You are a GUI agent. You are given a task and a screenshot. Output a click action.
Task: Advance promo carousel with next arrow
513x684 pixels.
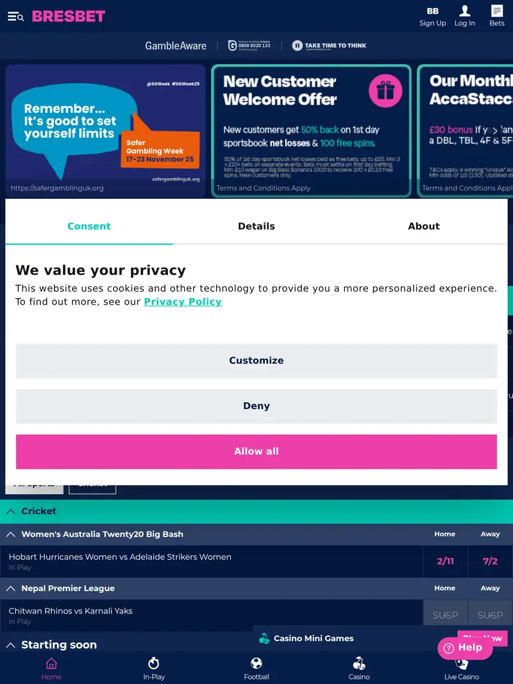494,131
